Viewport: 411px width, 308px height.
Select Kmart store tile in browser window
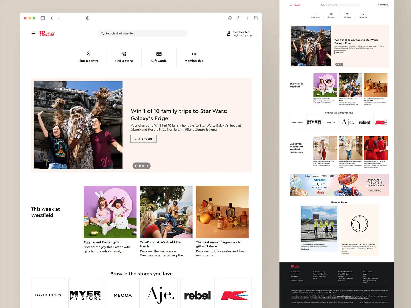coord(235,293)
